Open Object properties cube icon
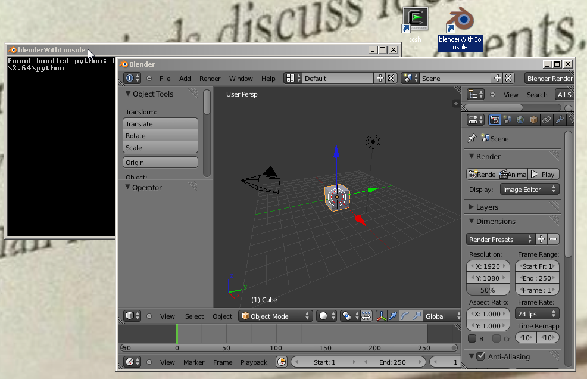587x379 pixels. click(533, 120)
